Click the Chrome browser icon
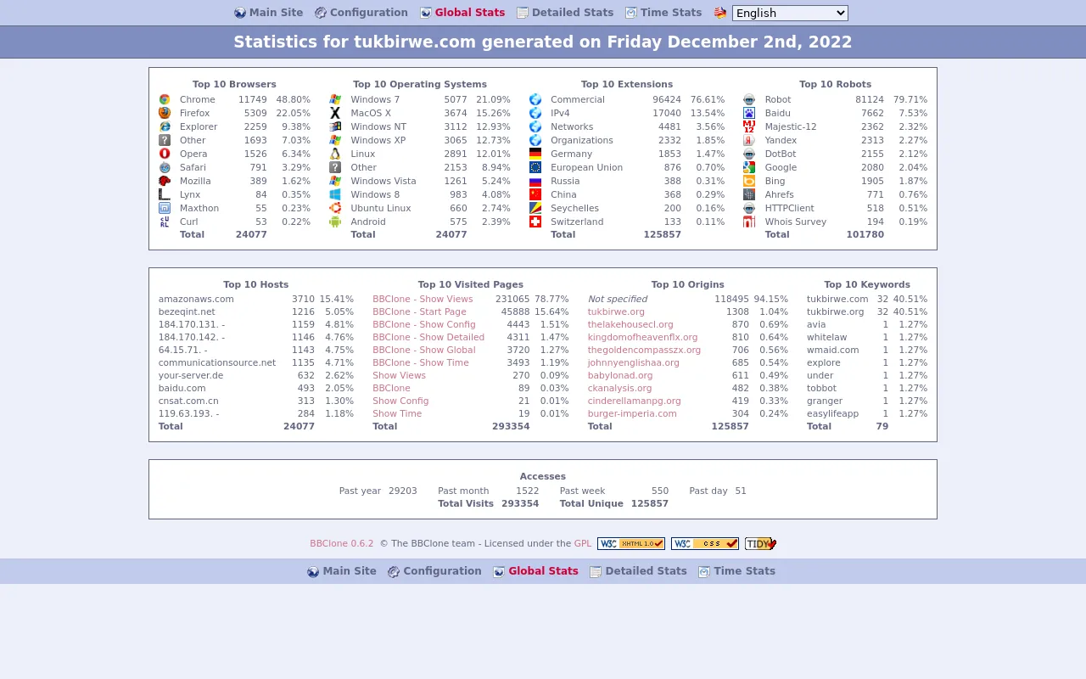Viewport: 1086px width, 679px height. pos(165,99)
